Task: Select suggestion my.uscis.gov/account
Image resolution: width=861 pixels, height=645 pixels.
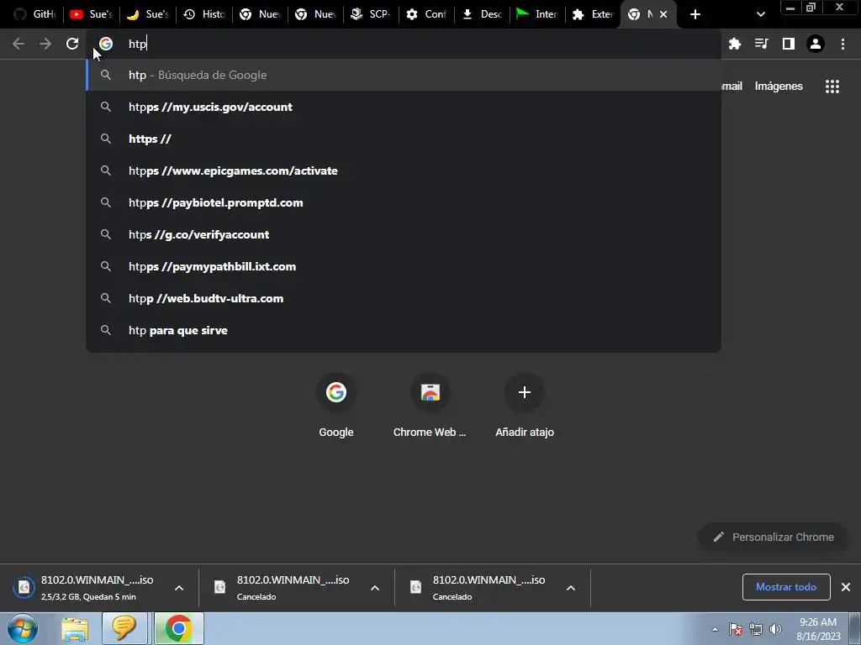Action: pos(404,107)
